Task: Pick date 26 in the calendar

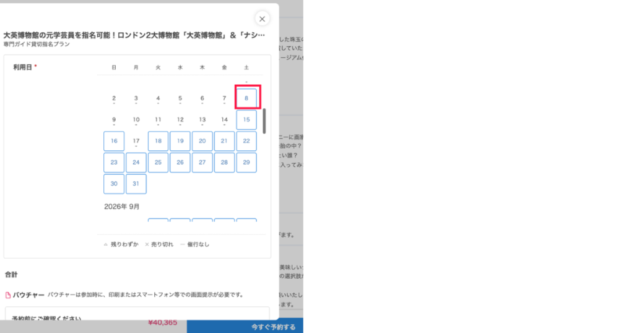Action: coord(180,162)
